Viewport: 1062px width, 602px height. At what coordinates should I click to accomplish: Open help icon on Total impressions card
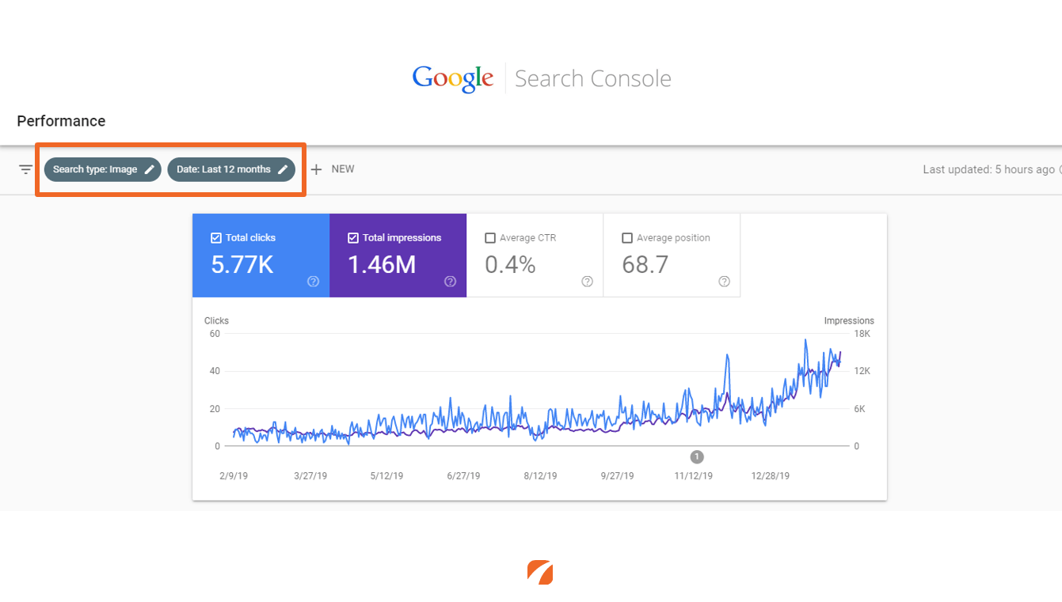tap(451, 281)
